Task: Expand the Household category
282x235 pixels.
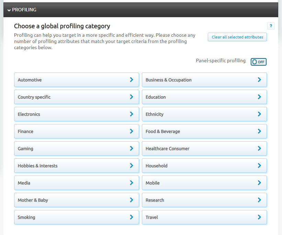Action: [x=204, y=166]
